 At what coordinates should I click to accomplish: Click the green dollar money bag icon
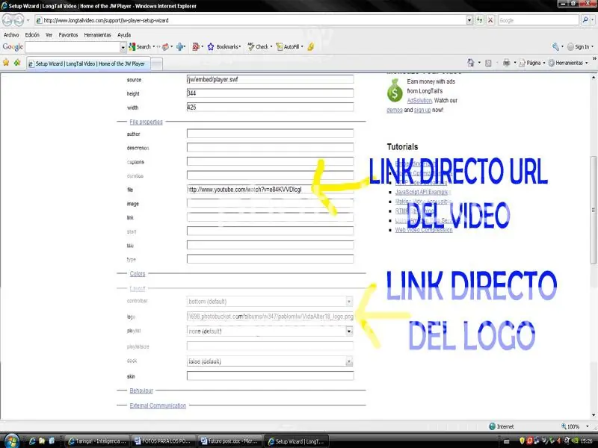(x=395, y=90)
